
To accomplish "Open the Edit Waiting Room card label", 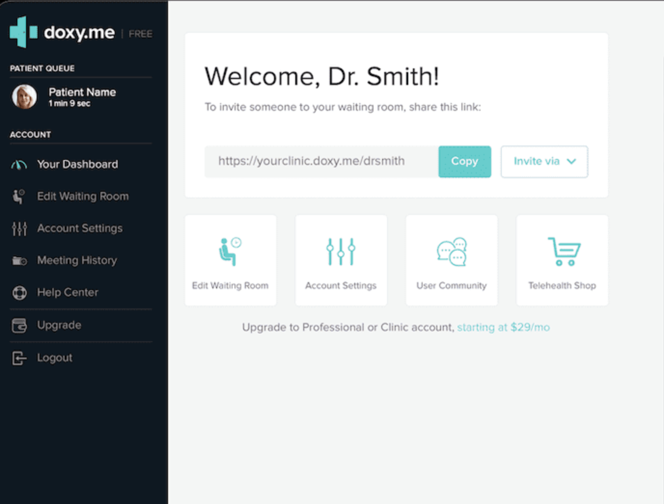I will pos(230,286).
